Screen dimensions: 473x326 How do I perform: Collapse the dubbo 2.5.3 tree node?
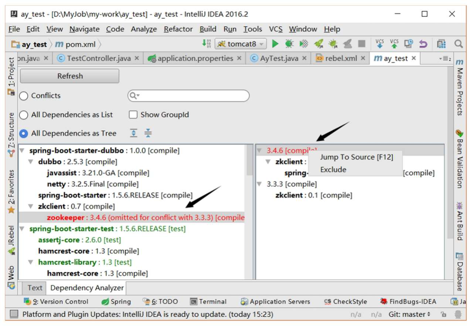coord(31,162)
